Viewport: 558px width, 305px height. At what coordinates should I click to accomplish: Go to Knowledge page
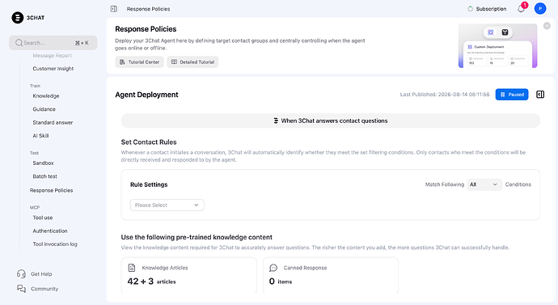[x=46, y=95]
